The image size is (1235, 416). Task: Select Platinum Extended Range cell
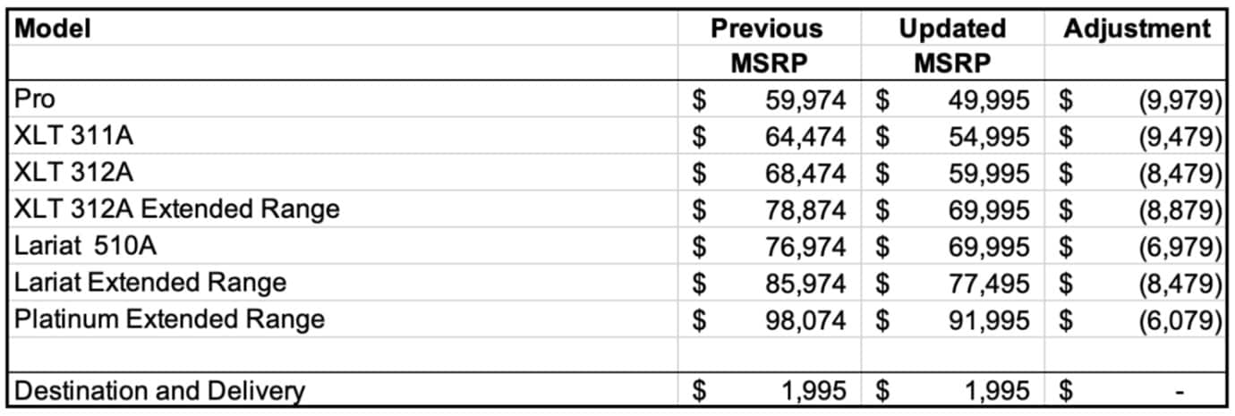[169, 318]
